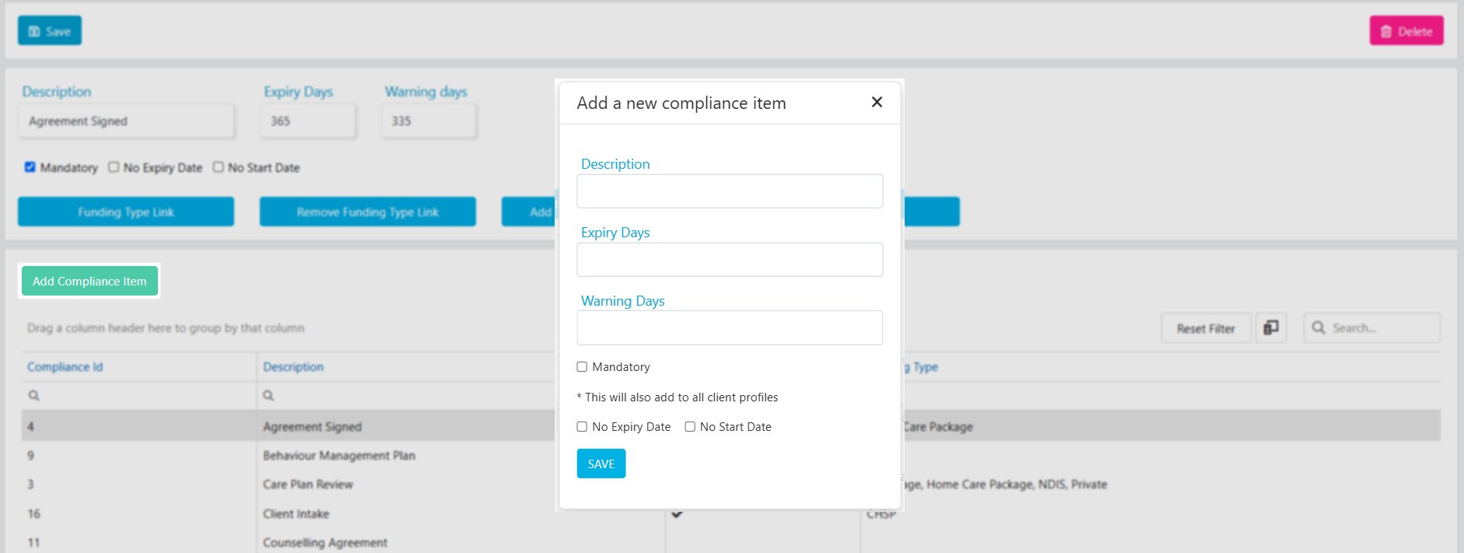Toggle the background No Start Date checkbox
This screenshot has width=1464, height=553.
[x=219, y=167]
